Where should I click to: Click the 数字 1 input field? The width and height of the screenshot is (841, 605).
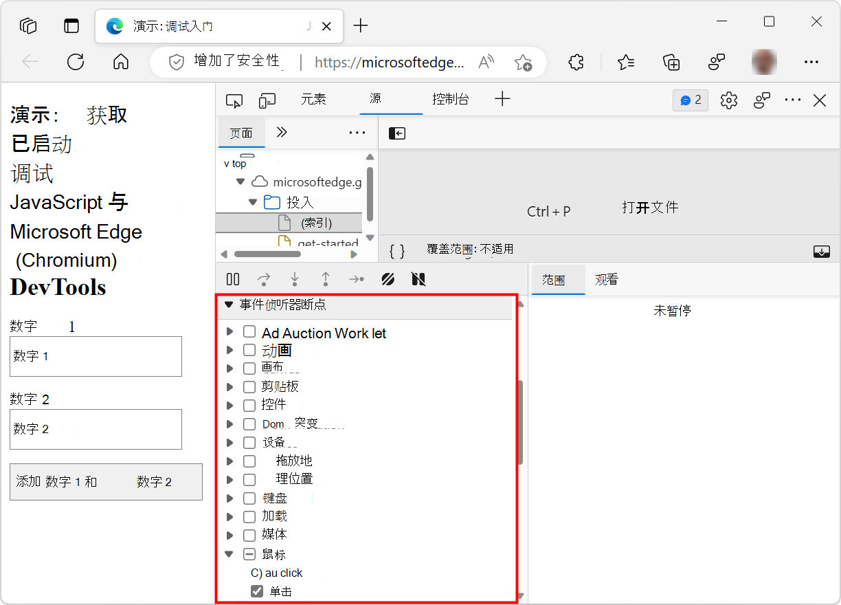(96, 356)
